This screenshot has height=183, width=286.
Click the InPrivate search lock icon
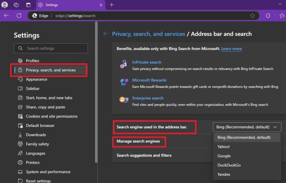123,64
